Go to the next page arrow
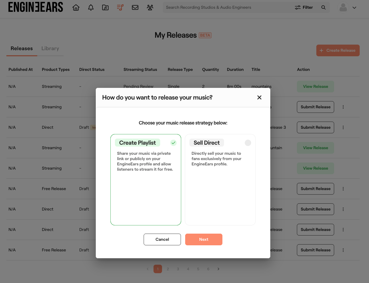The height and width of the screenshot is (283, 369). click(218, 269)
